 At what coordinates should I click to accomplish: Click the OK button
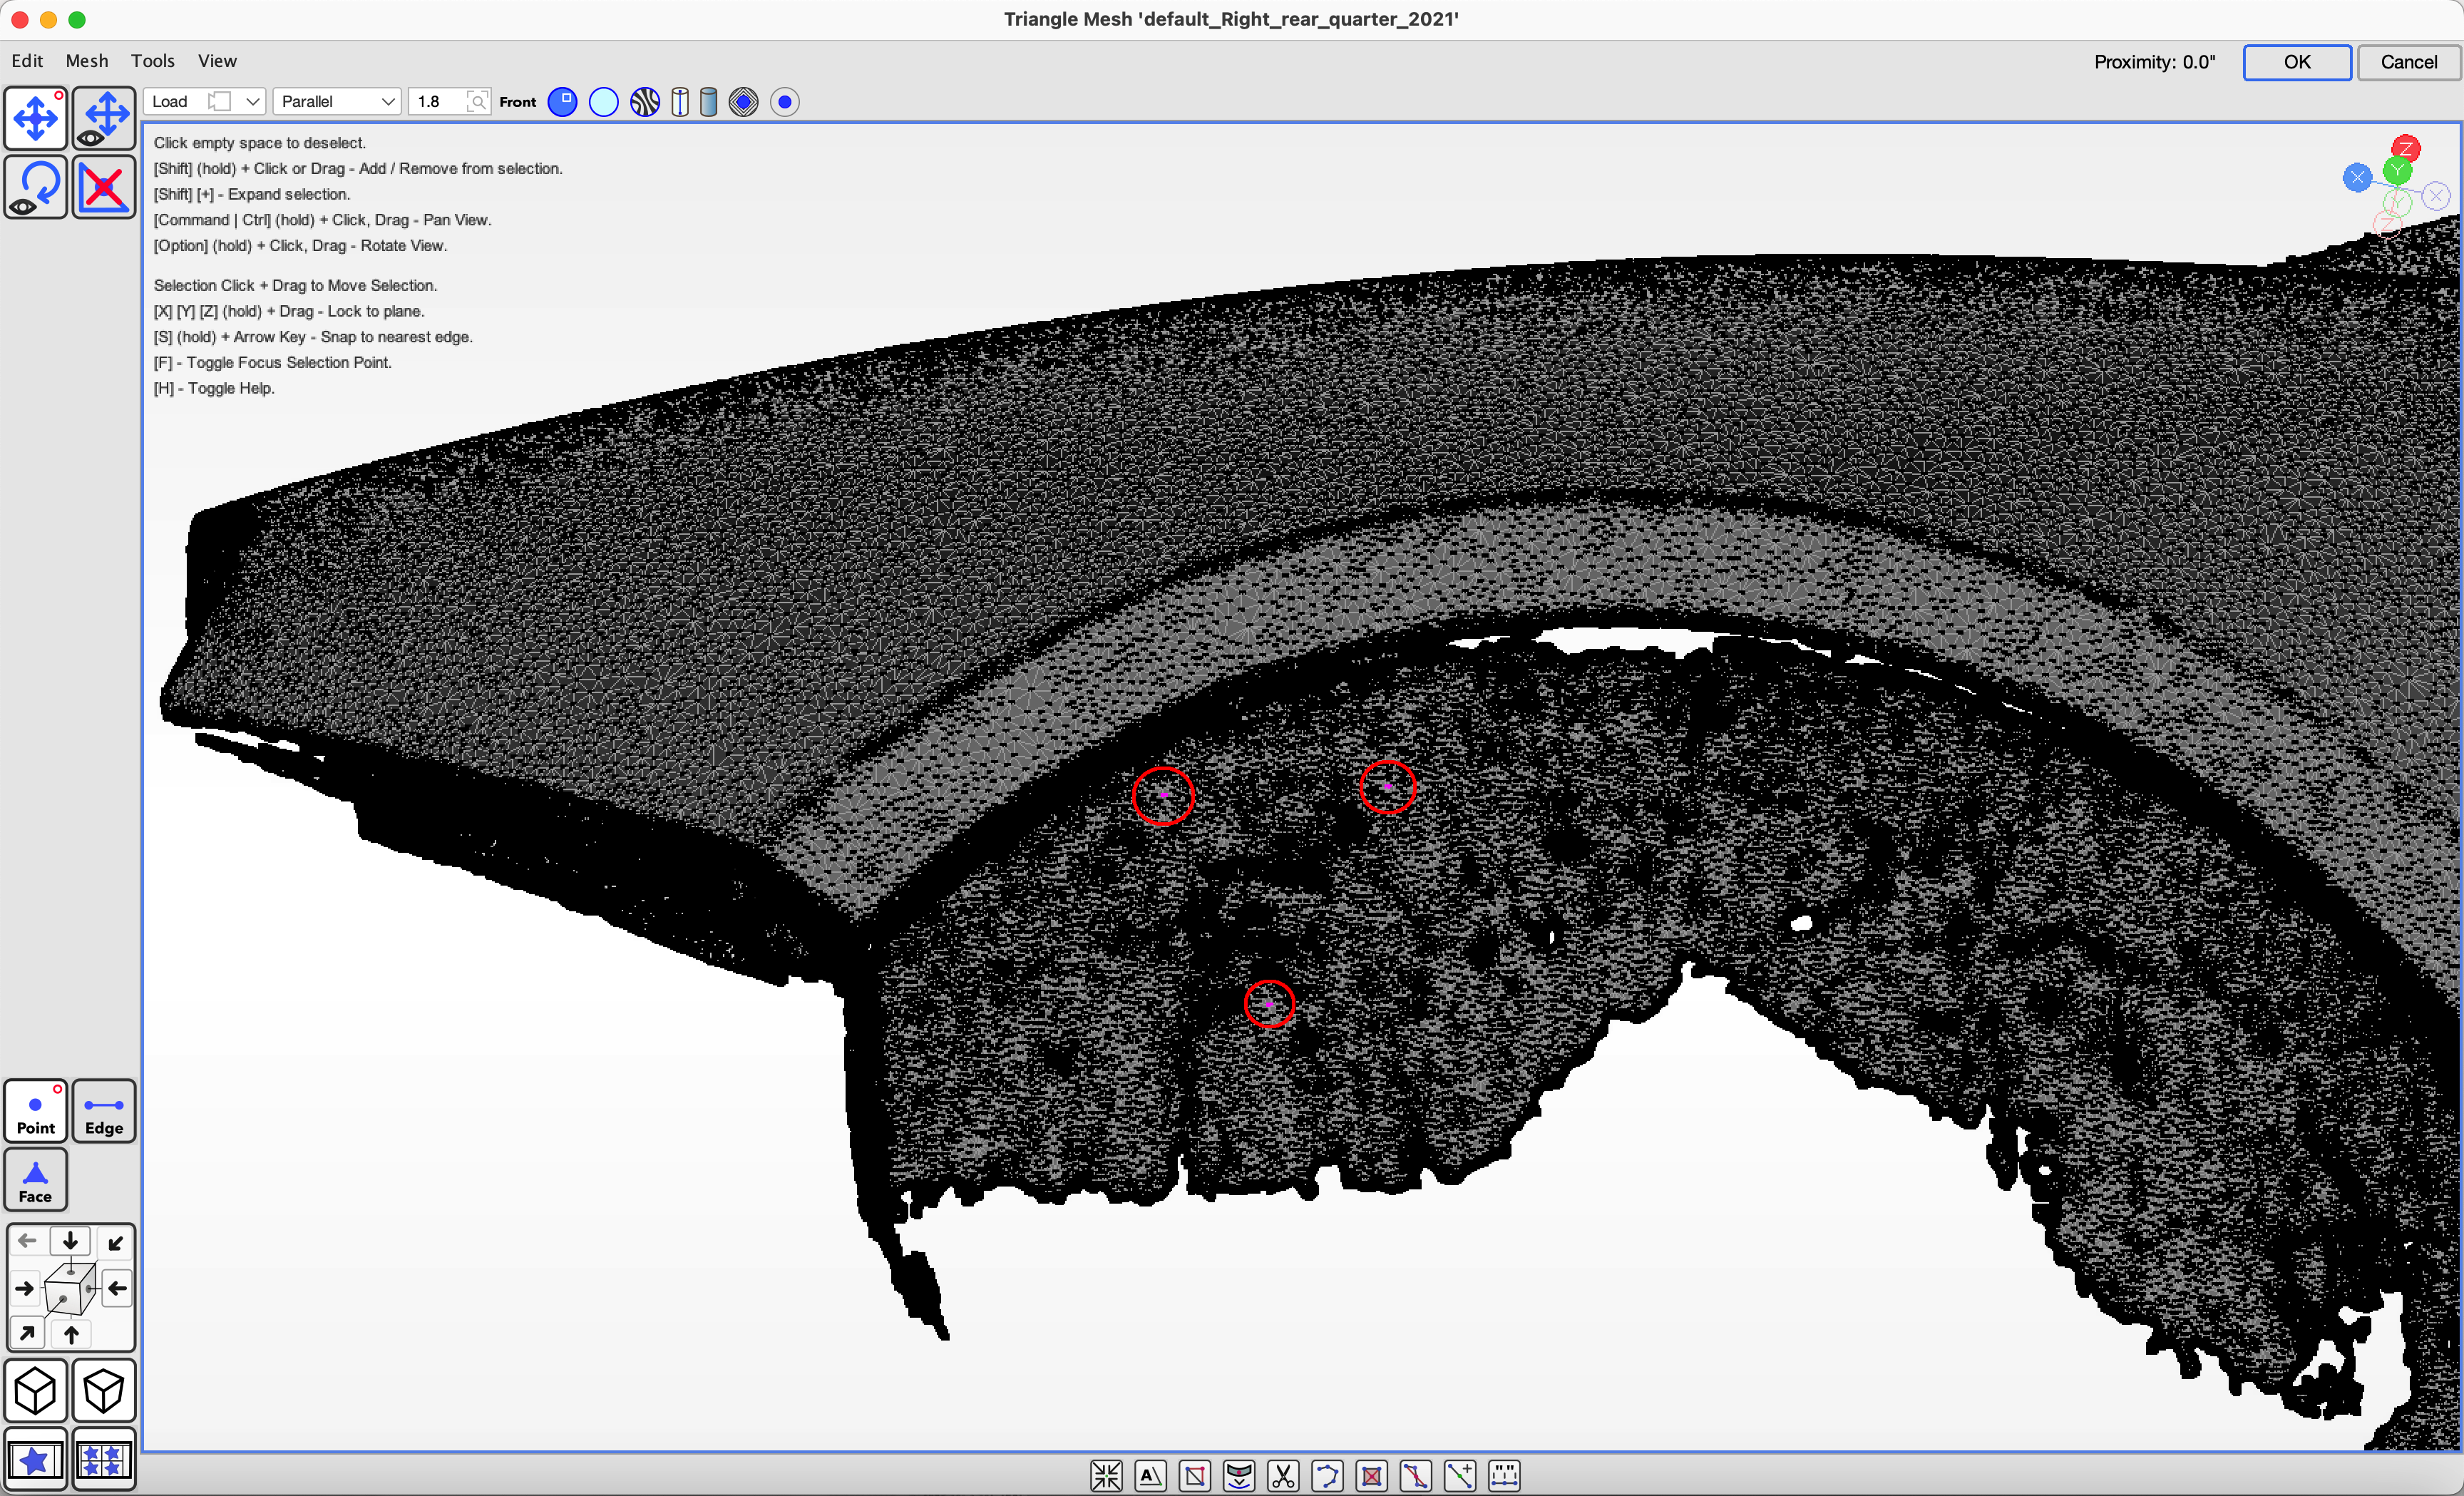pyautogui.click(x=2296, y=62)
